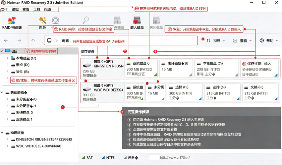Select the 300 MB FAT32 EFI partition tile
282x165 pixels.
point(141,69)
